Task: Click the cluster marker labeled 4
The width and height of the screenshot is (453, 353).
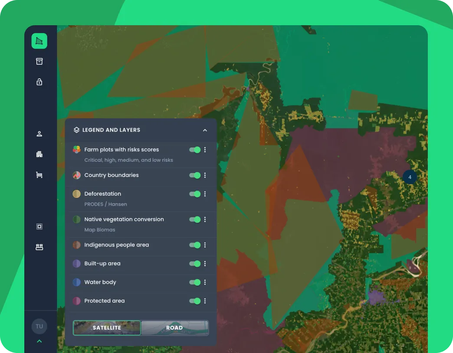Action: tap(410, 177)
